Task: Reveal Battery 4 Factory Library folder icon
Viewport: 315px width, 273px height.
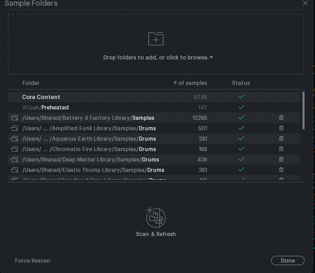Action: click(14, 118)
